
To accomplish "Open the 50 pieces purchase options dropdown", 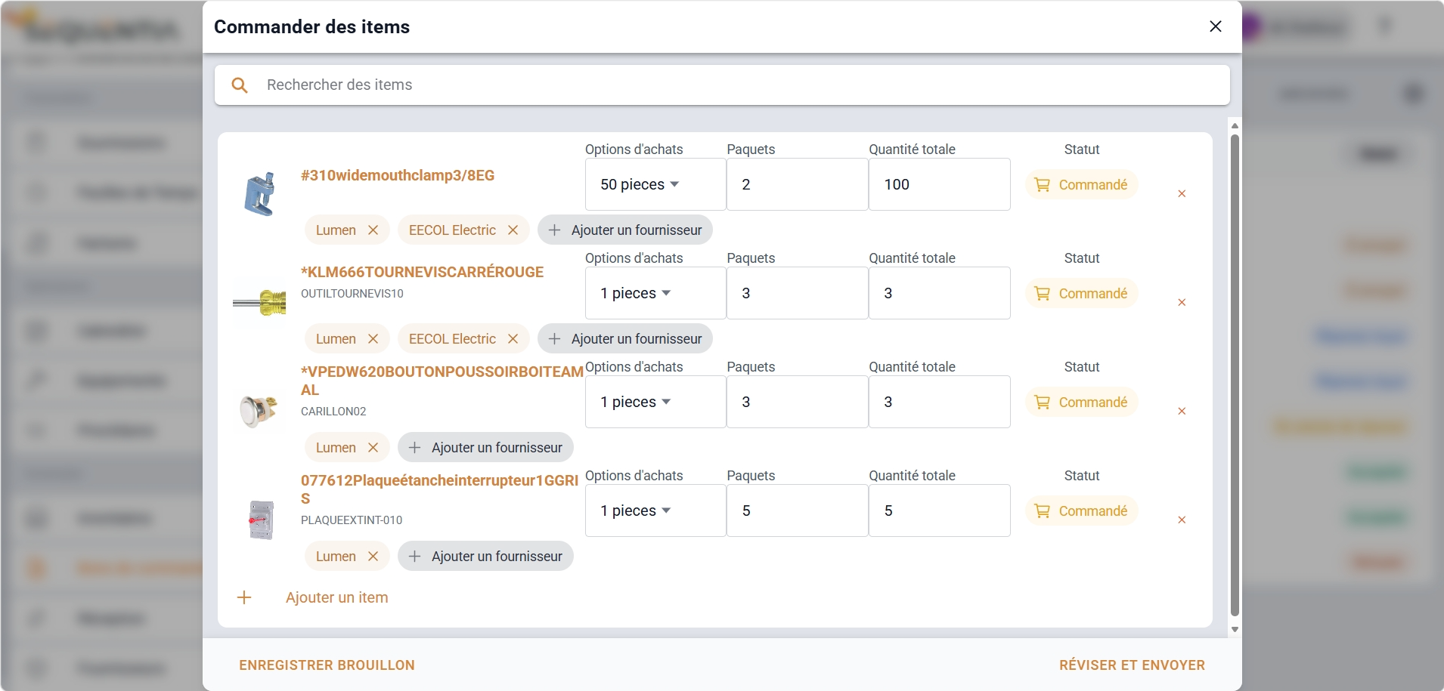I will click(655, 184).
